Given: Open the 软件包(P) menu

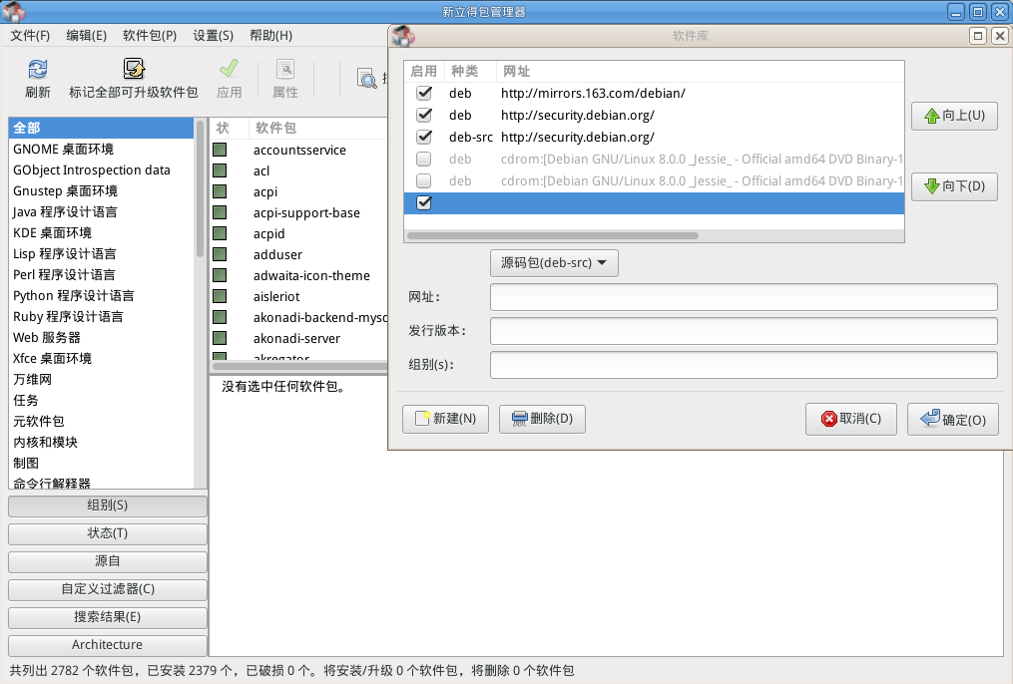Looking at the screenshot, I should pyautogui.click(x=150, y=36).
